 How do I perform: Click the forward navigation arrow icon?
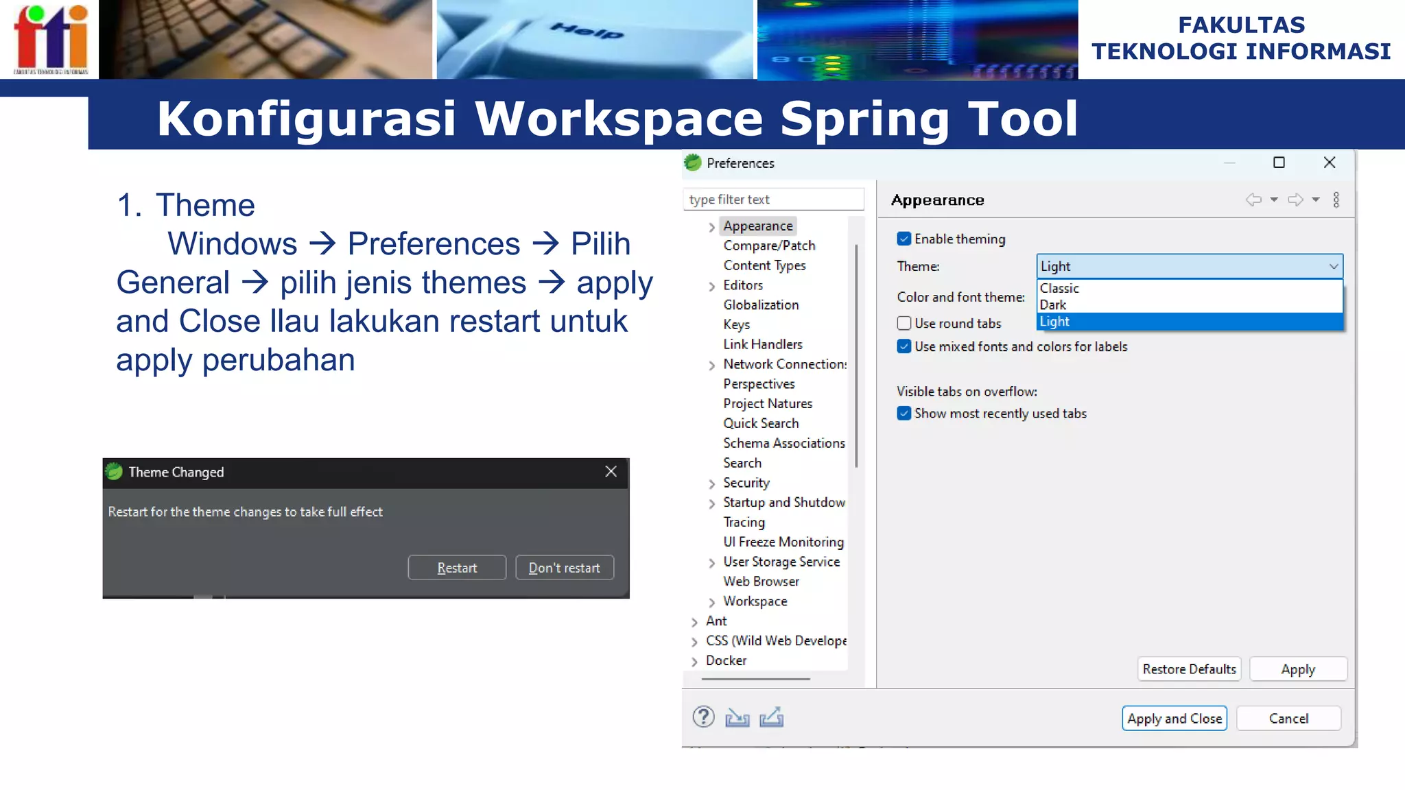click(1295, 200)
